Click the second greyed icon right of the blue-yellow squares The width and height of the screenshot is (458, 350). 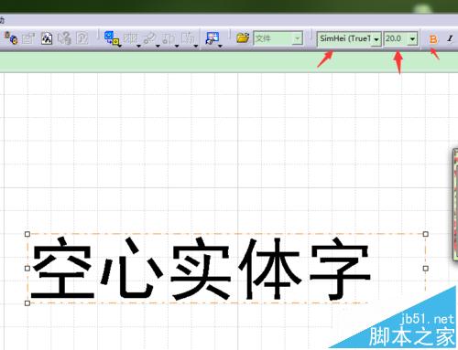pyautogui.click(x=149, y=38)
